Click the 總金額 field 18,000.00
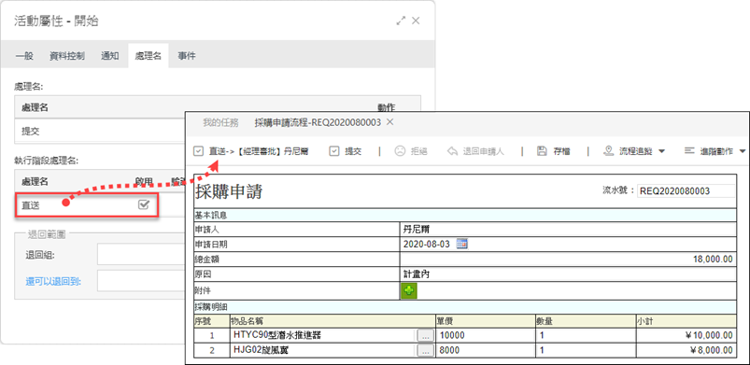The image size is (750, 365). 568,260
